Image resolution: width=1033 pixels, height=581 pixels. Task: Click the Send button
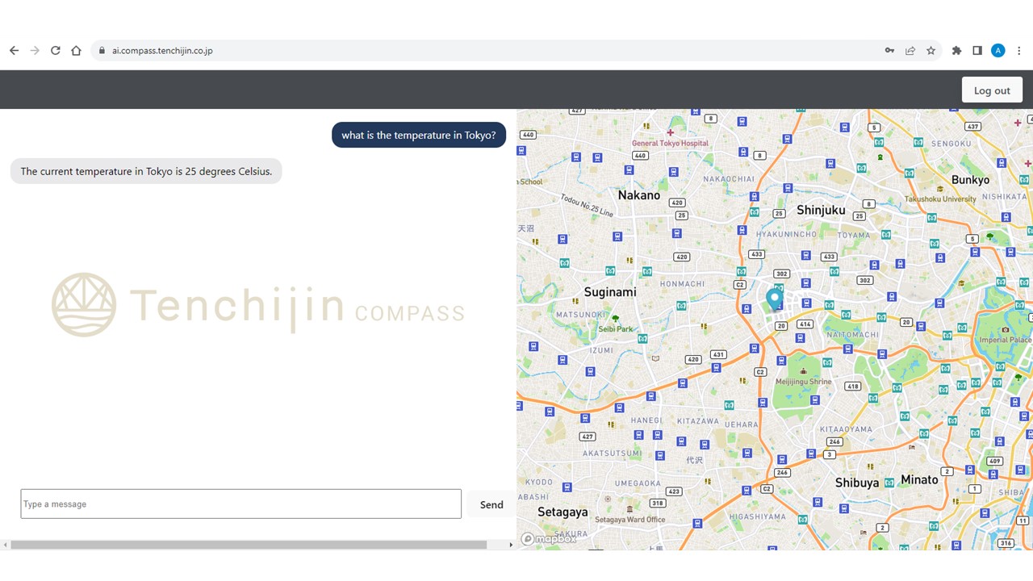click(x=491, y=504)
